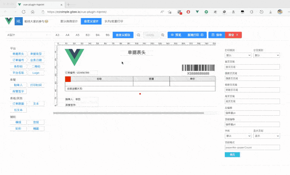Select B5 paper size

coord(107,35)
